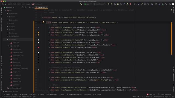
Task: Open the Terminal tool window
Action: (23, 94)
